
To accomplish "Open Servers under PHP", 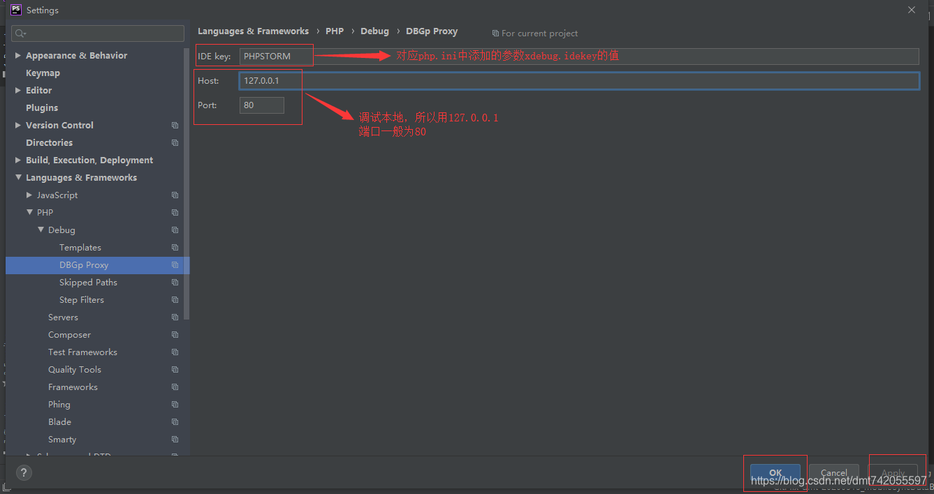I will point(63,317).
